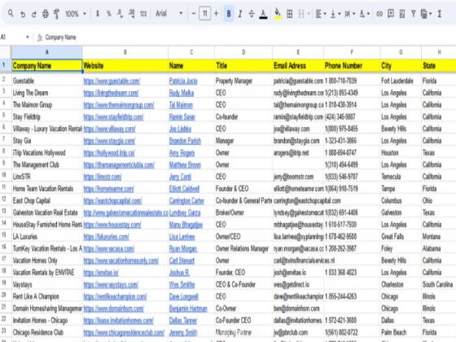Click the search menus magnifier icon
The height and width of the screenshot is (342, 456).
click(x=11, y=13)
